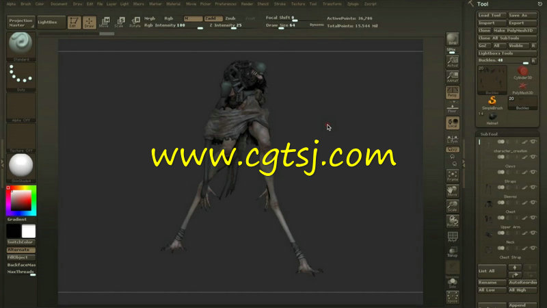Toggle Zadd sculpt mode
This screenshot has width=547, height=308.
(213, 18)
